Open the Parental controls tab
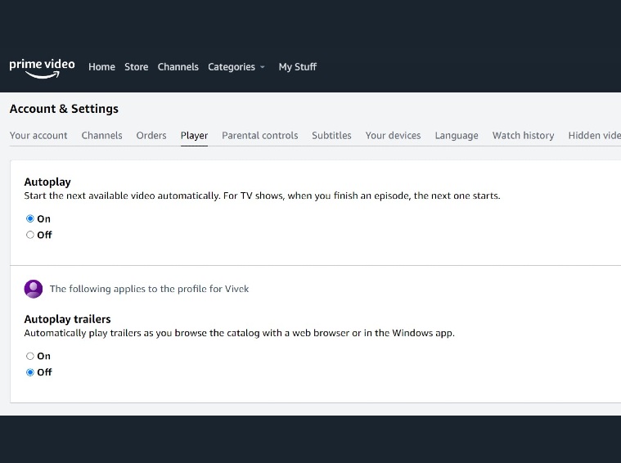 [259, 136]
